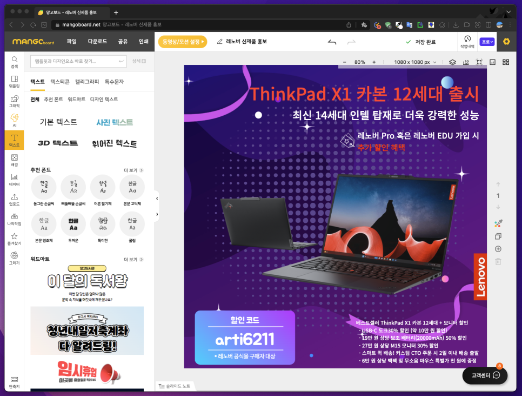The height and width of the screenshot is (396, 522).
Task: Select the 추천 폰트 filter
Action: 53,100
